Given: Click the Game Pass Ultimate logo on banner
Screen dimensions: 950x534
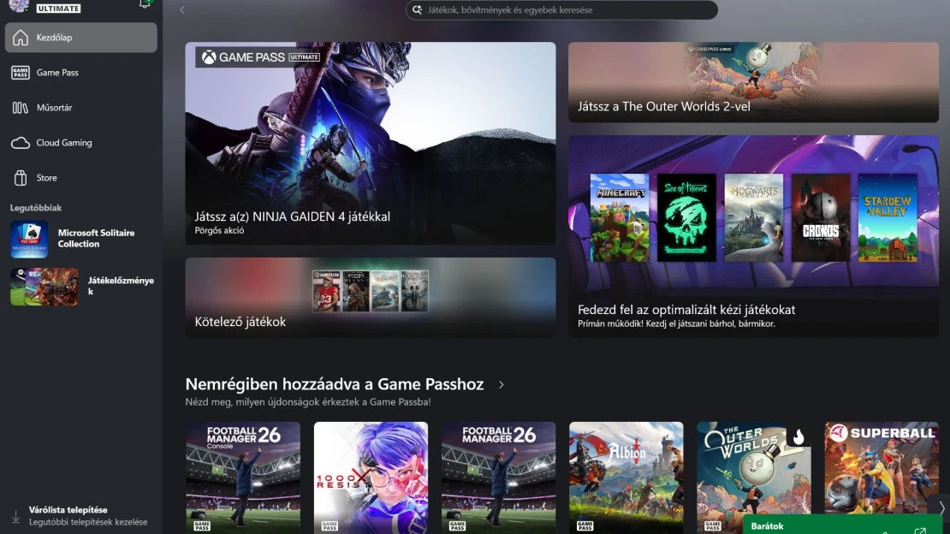Looking at the screenshot, I should click(261, 57).
